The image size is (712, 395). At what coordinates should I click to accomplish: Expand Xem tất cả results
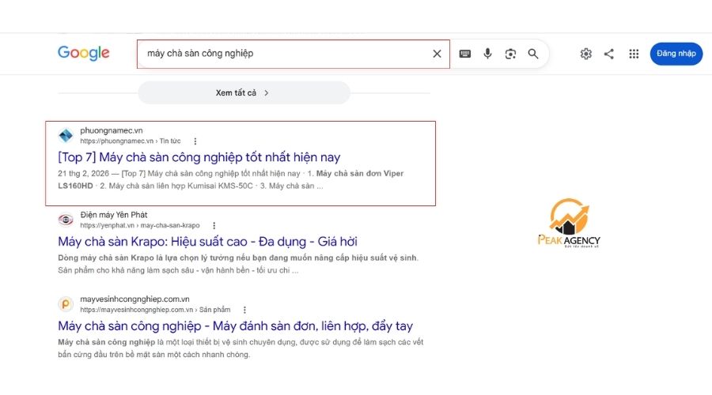[244, 92]
